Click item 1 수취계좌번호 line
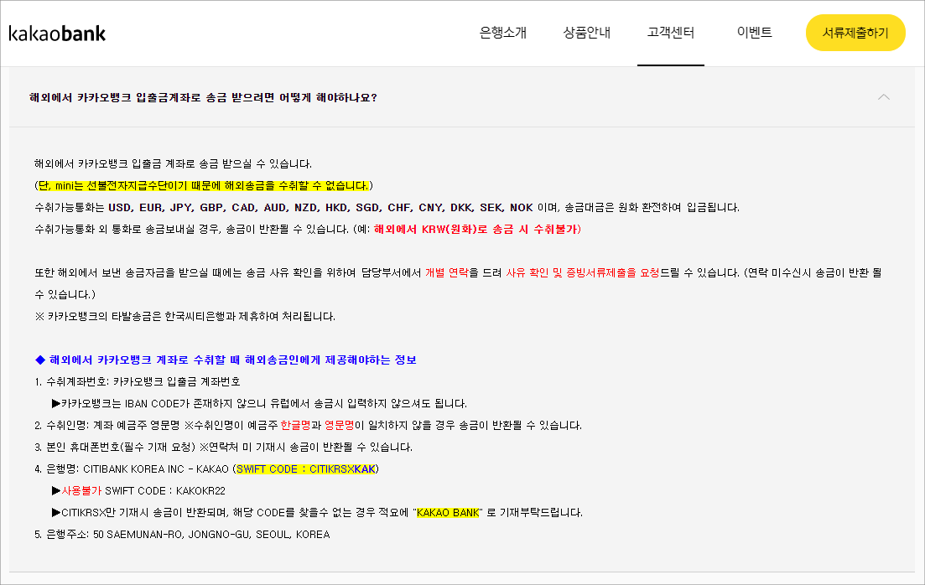Viewport: 925px width, 585px height. click(x=137, y=382)
